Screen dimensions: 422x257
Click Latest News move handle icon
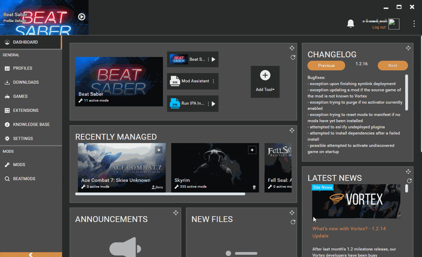coord(408,172)
